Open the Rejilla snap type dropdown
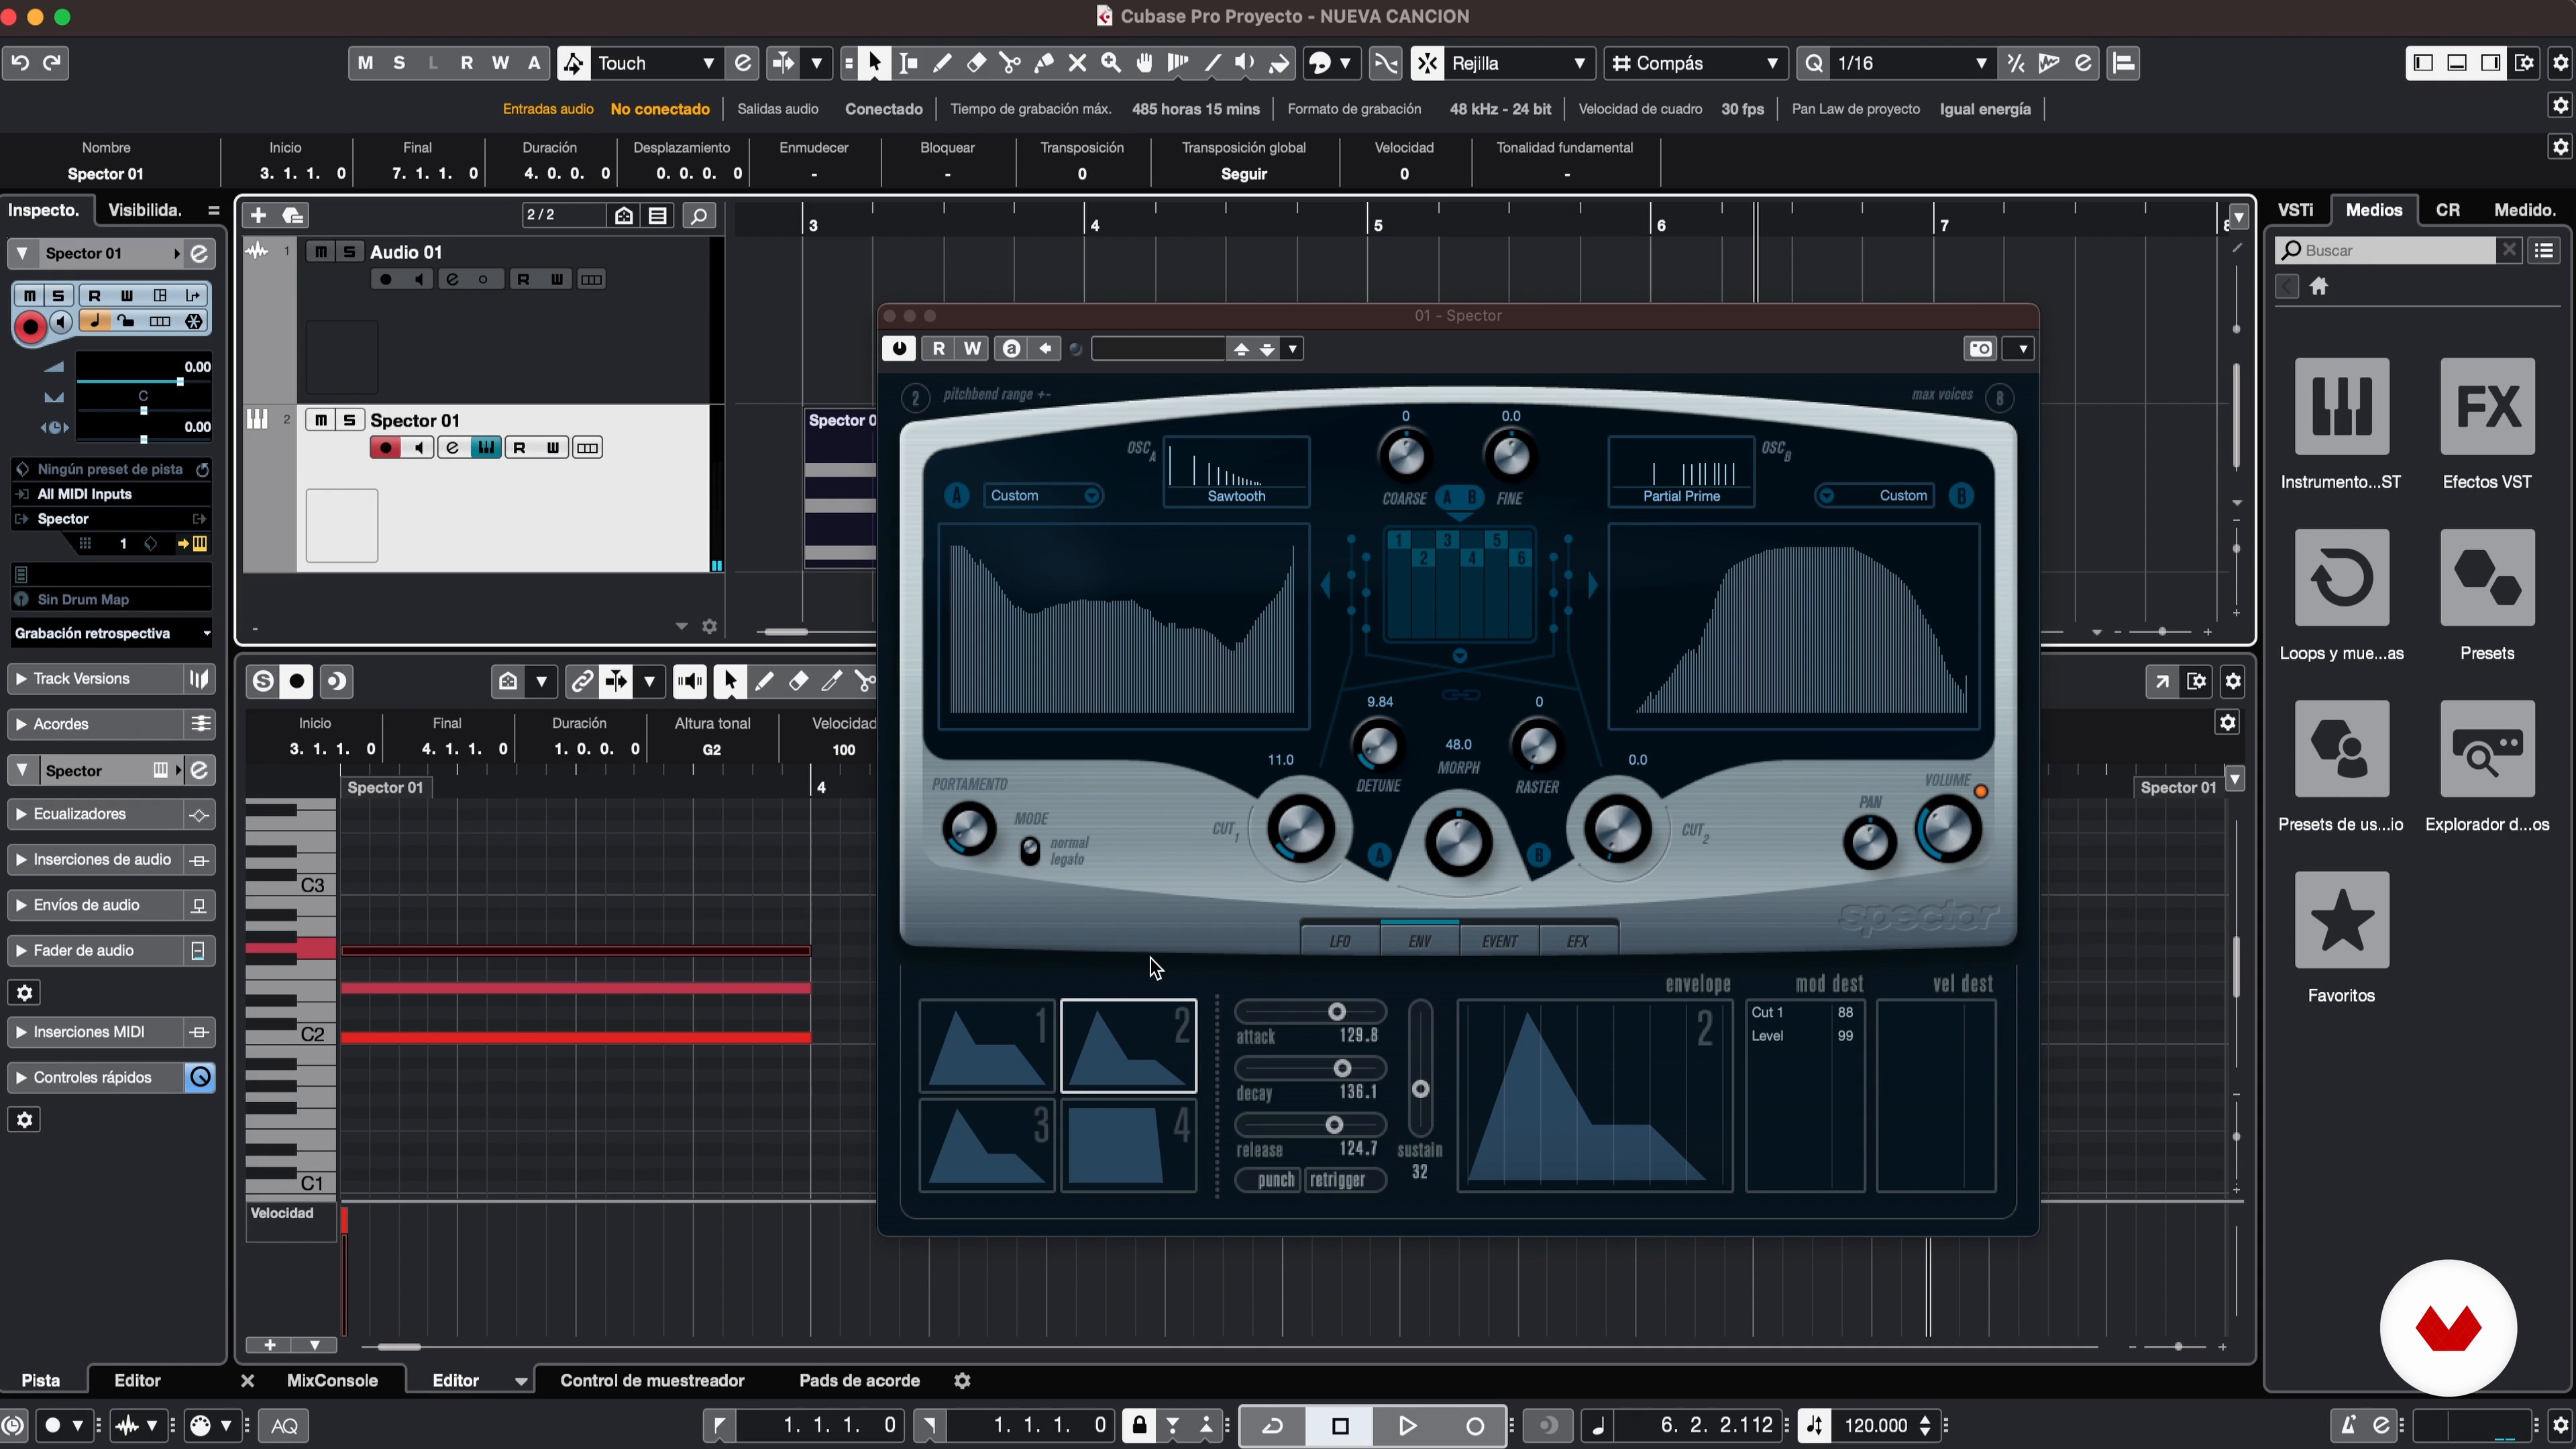 tap(1518, 63)
